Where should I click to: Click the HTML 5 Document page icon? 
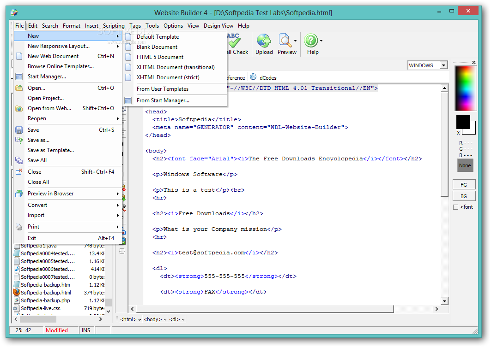point(128,57)
